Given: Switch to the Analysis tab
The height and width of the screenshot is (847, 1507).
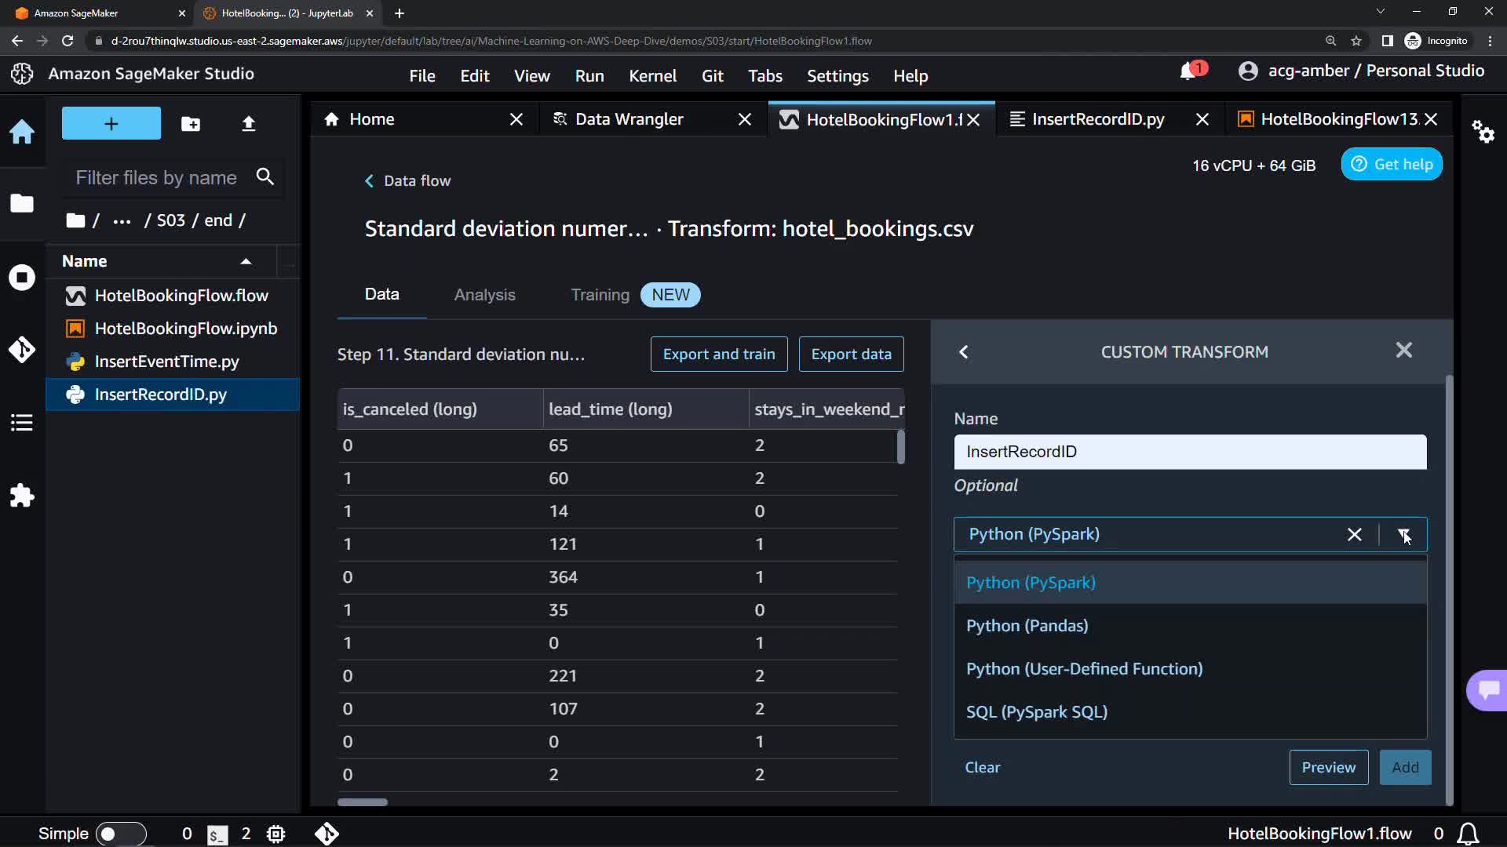Looking at the screenshot, I should (484, 295).
